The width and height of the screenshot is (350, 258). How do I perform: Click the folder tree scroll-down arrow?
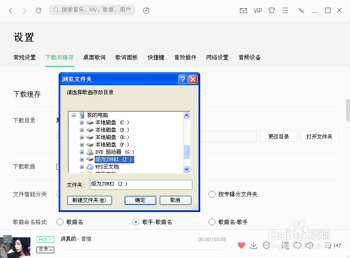(x=187, y=169)
